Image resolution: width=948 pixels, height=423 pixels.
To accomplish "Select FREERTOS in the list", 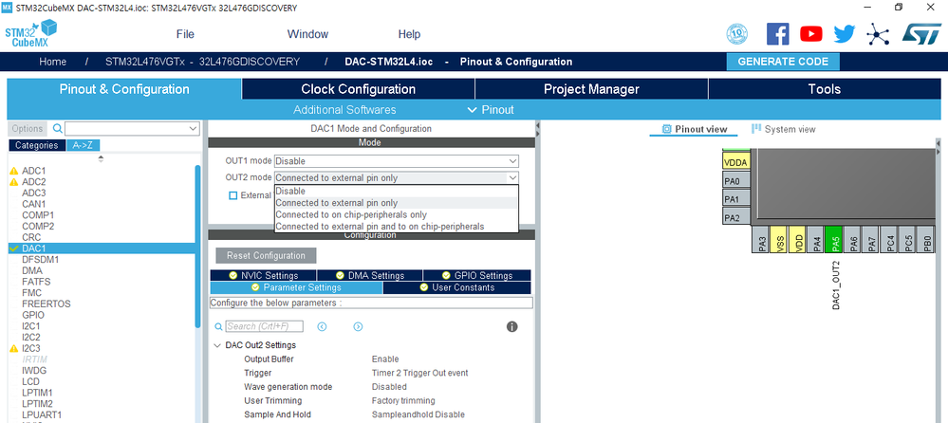I will 46,303.
